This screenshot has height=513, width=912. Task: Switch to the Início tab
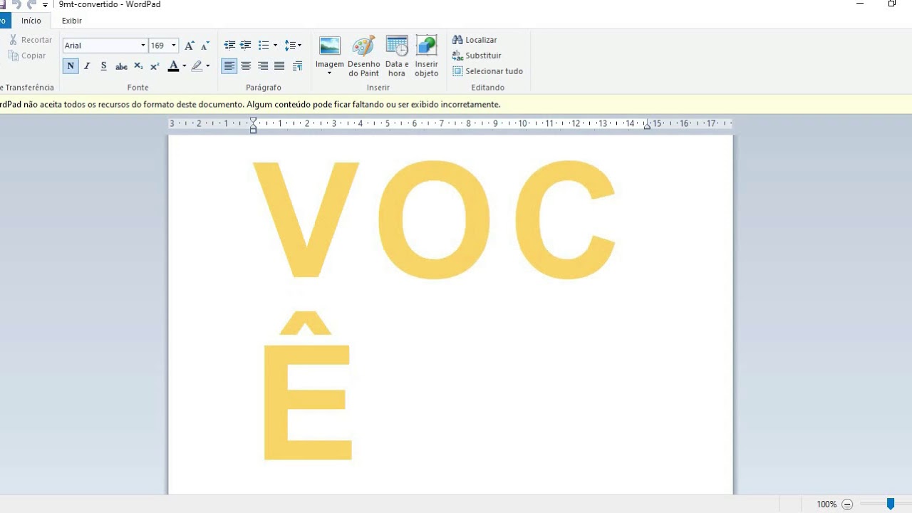(31, 21)
